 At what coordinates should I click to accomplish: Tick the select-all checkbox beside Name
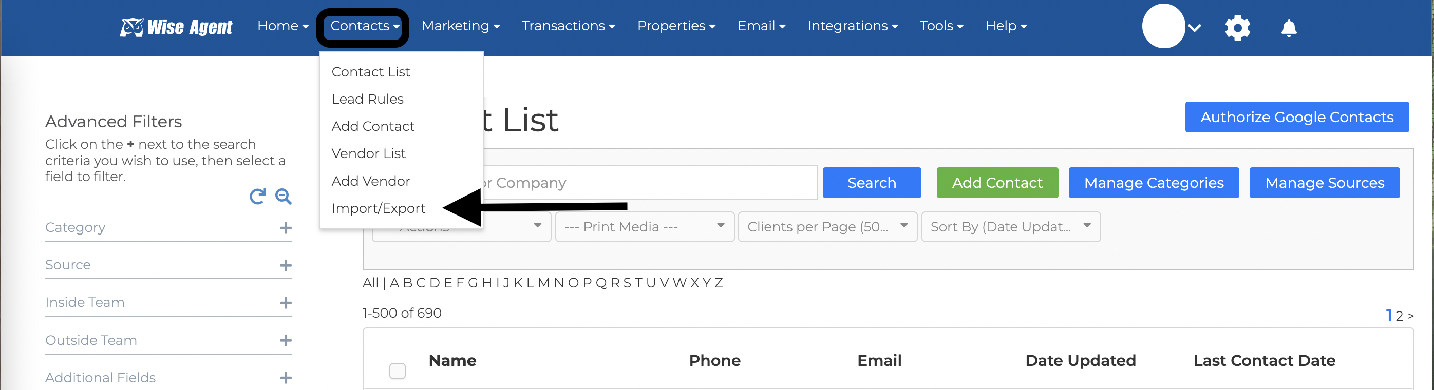click(x=397, y=371)
